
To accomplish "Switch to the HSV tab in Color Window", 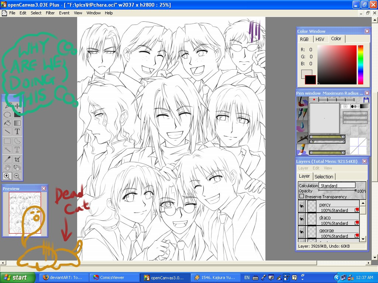I will pyautogui.click(x=320, y=39).
